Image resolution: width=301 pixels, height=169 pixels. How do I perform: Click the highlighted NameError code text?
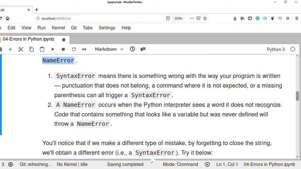coord(58,61)
